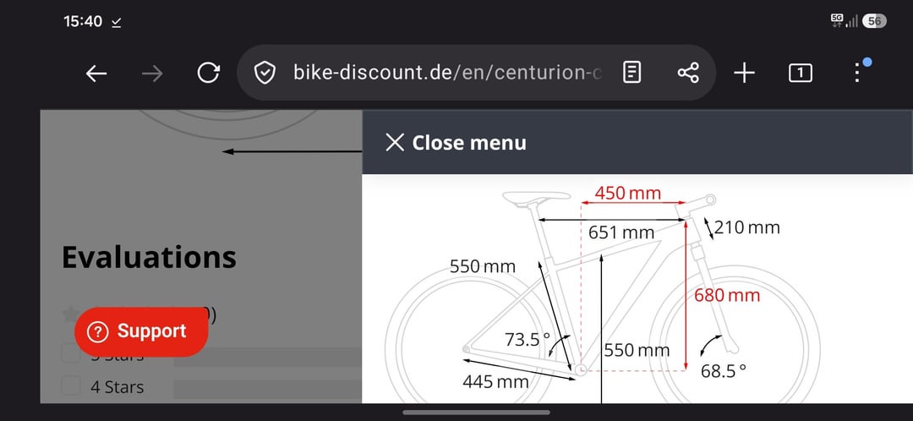913x421 pixels.
Task: Open browser three-dot overflow menu
Action: [857, 73]
